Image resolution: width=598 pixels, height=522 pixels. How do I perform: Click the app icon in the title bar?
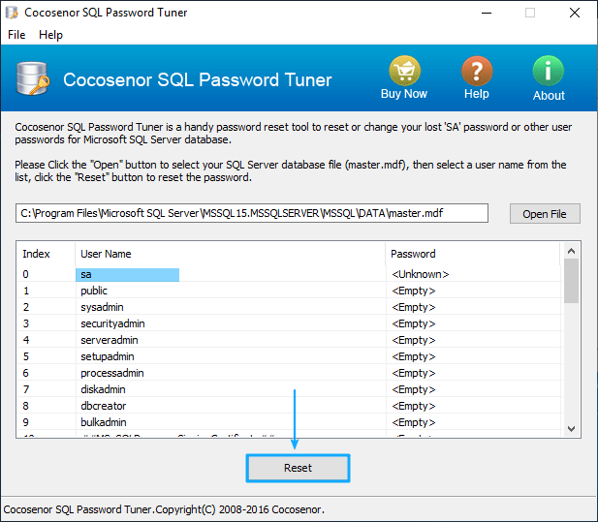(x=12, y=13)
